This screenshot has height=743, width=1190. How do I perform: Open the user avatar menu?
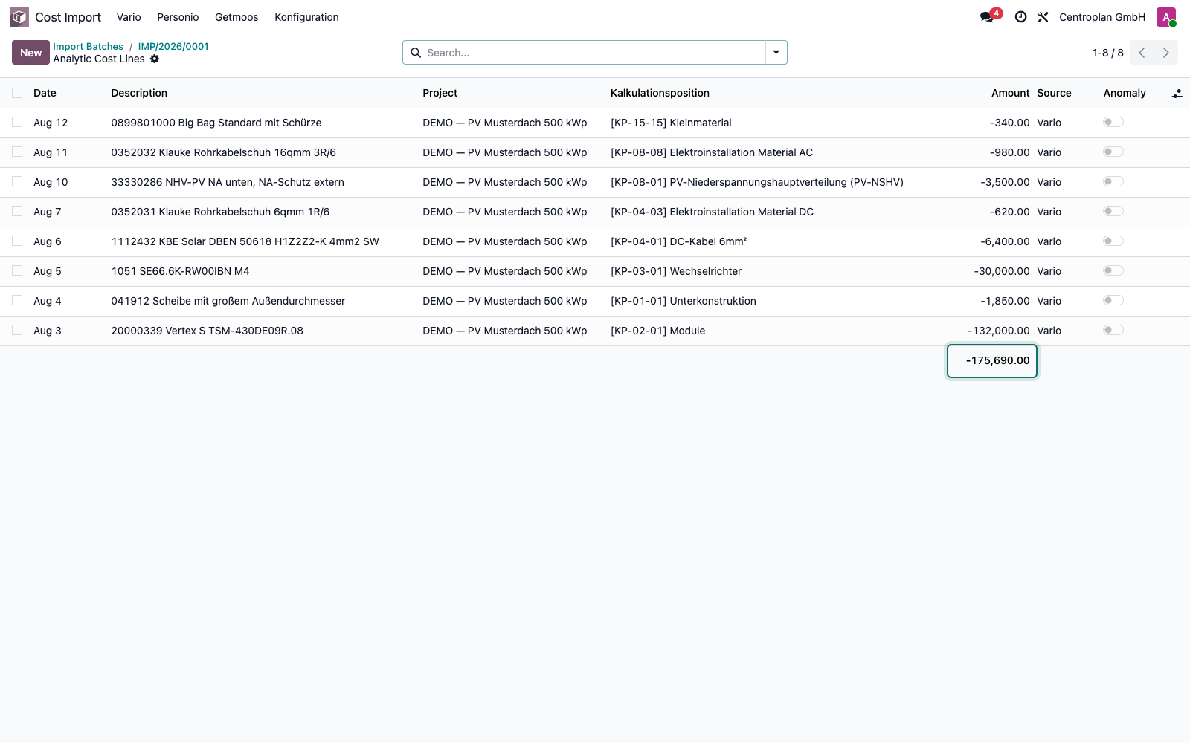pos(1166,17)
